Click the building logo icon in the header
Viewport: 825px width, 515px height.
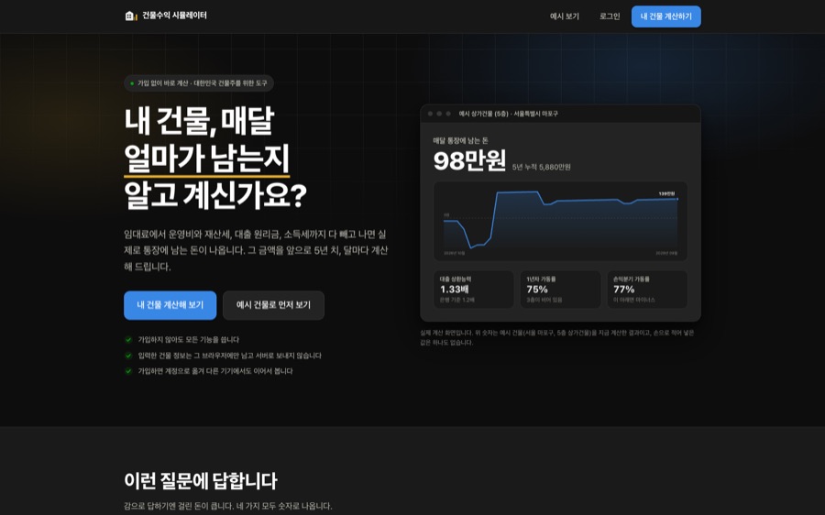(130, 16)
